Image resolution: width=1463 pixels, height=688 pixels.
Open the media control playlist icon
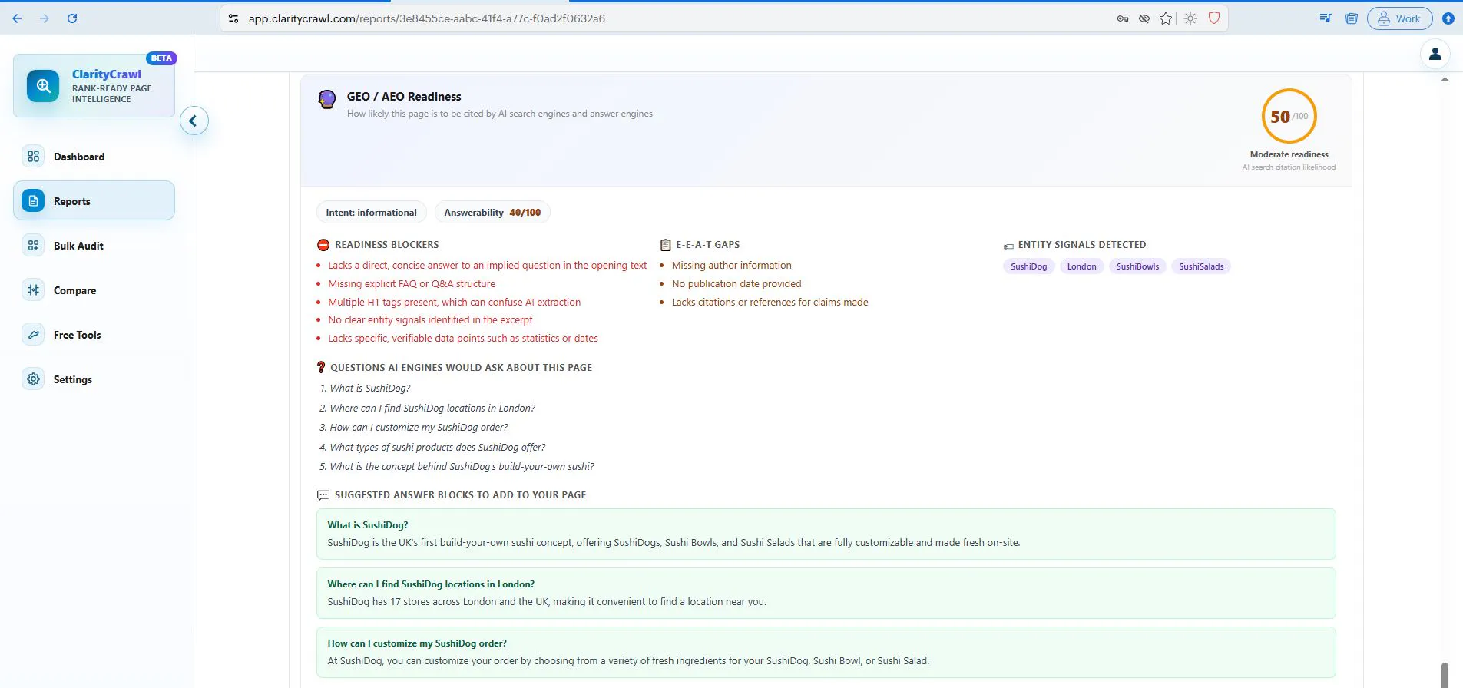point(1326,18)
